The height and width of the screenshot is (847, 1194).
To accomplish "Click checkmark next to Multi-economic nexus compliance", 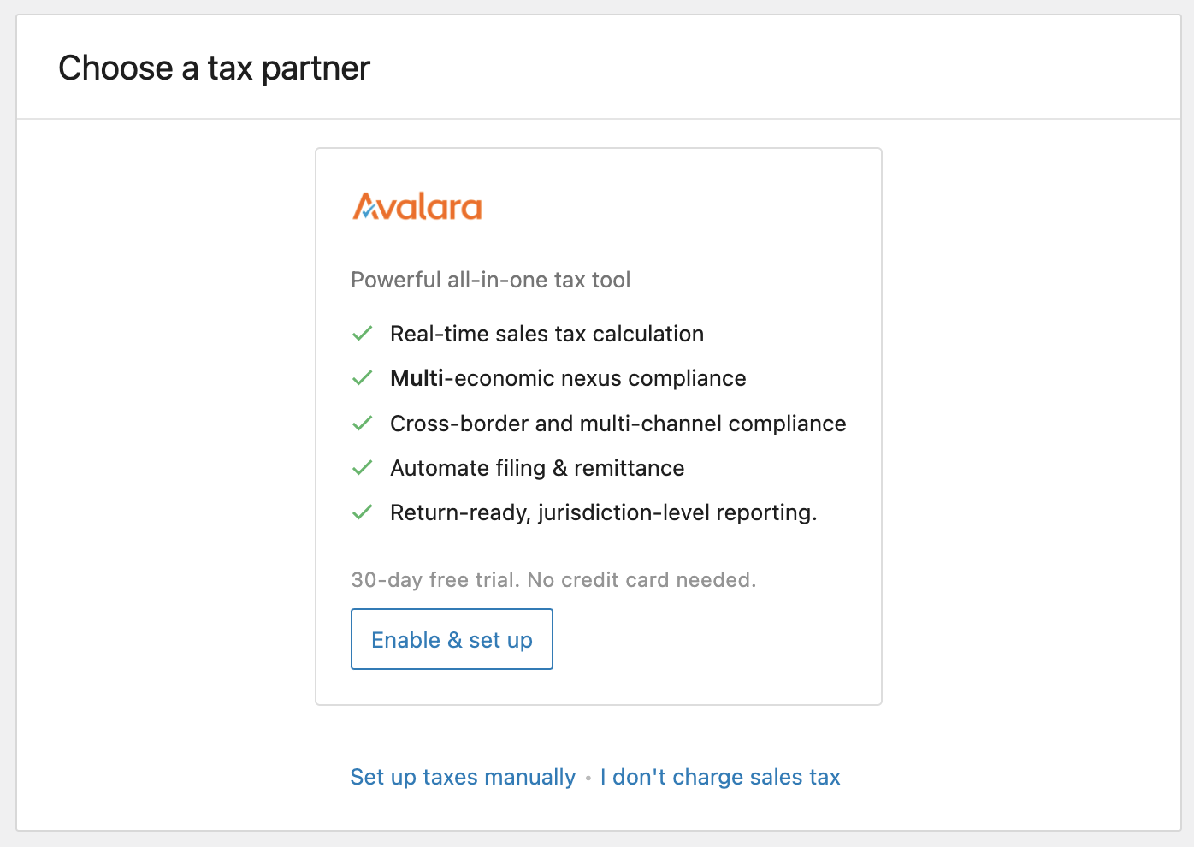I will tap(363, 378).
